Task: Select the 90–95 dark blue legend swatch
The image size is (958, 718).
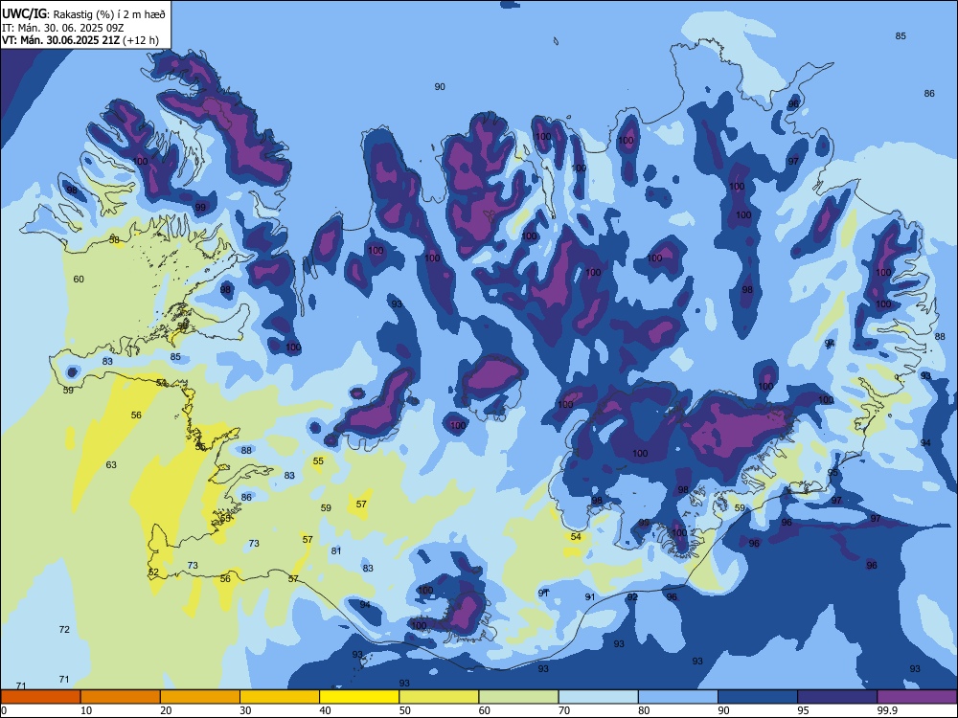Action: coord(758,697)
